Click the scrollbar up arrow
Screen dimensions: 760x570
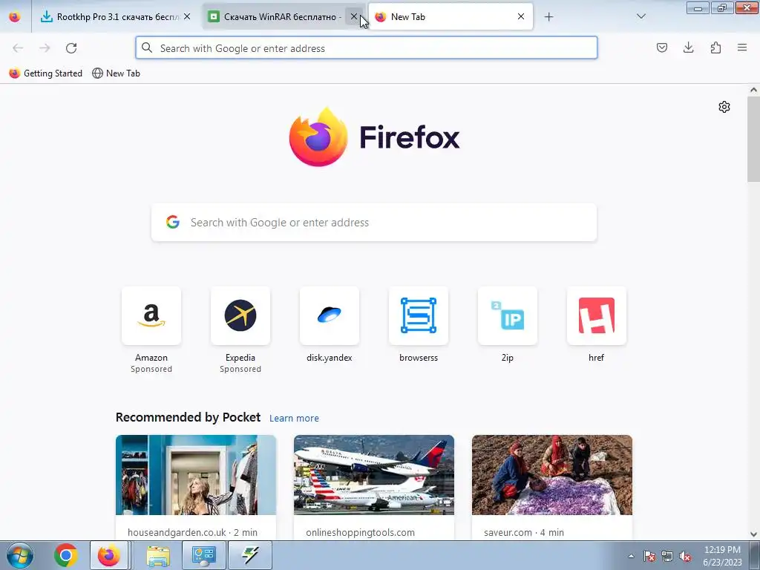[x=753, y=90]
